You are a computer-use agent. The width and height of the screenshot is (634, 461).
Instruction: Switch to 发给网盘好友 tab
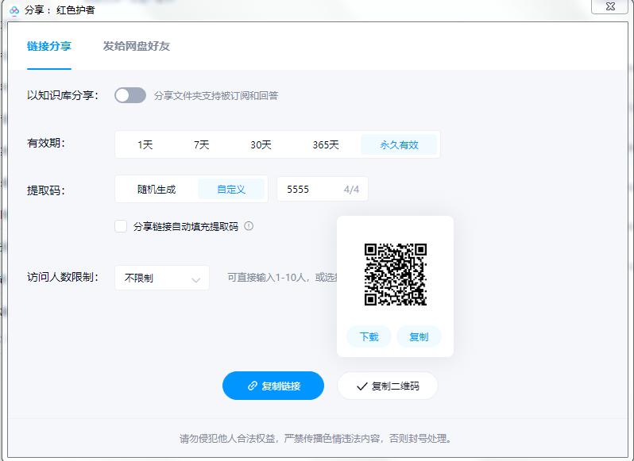click(x=137, y=46)
